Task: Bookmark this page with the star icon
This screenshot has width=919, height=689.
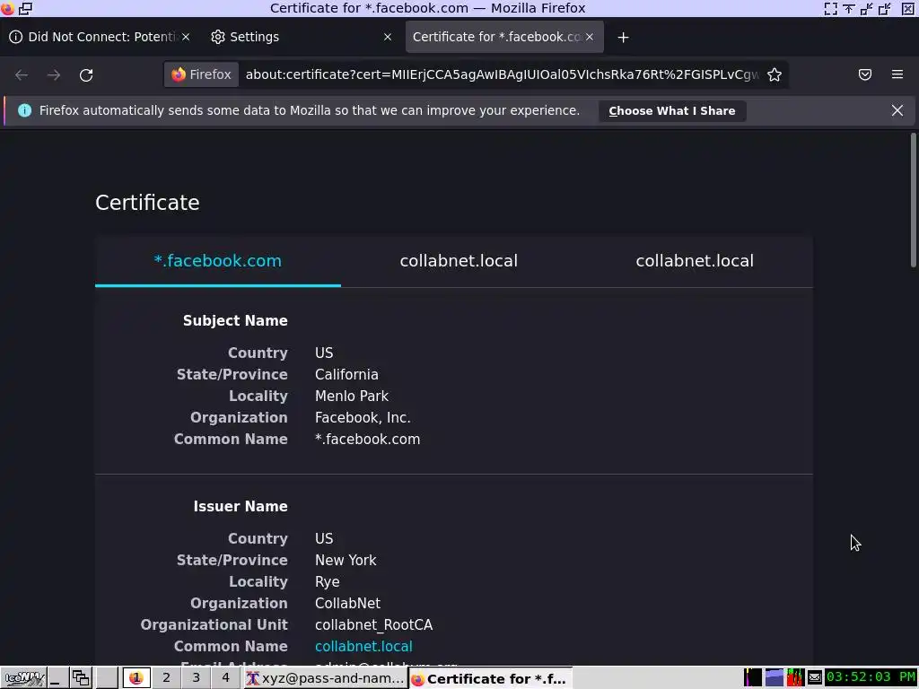Action: [x=775, y=74]
